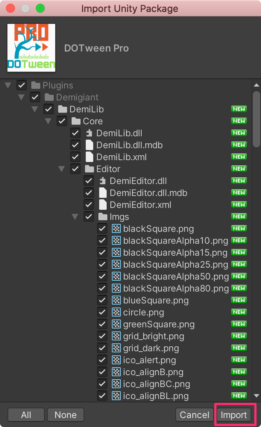Click the DemiEditor.dll plugin icon
261x427 pixels.
[x=102, y=181]
